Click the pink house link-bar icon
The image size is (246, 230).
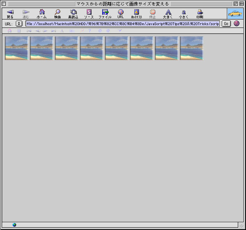(10, 31)
